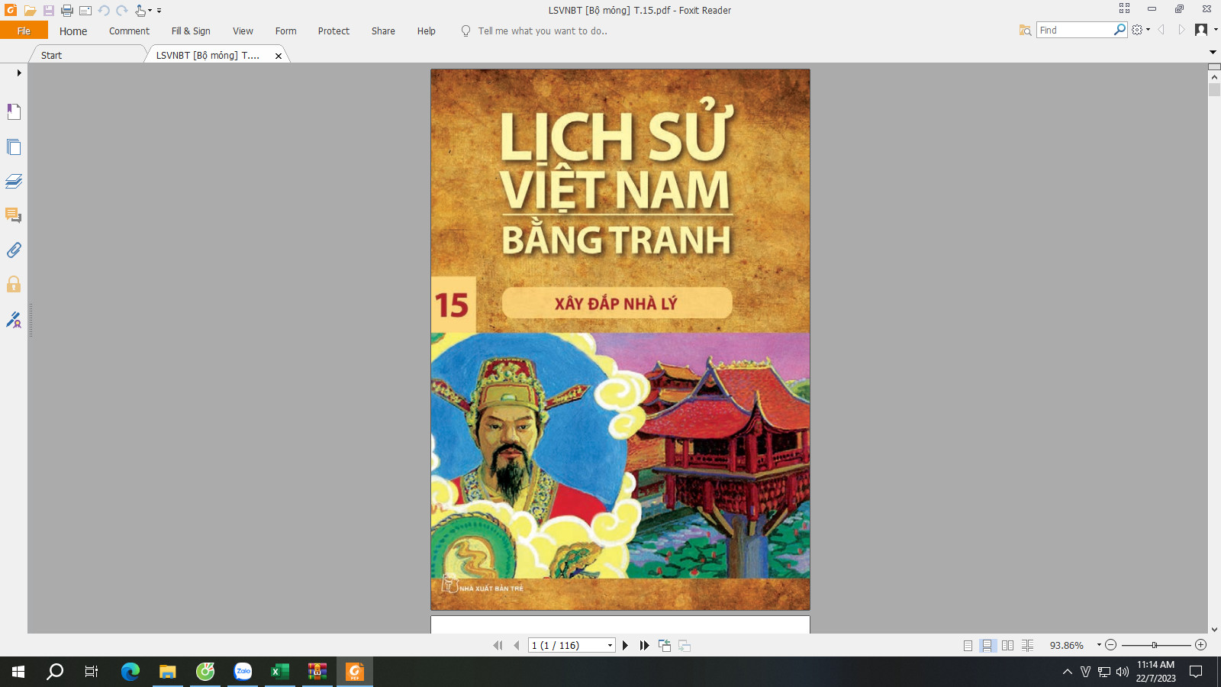This screenshot has height=687, width=1221.
Task: Zoom out with the minus button
Action: point(1111,645)
